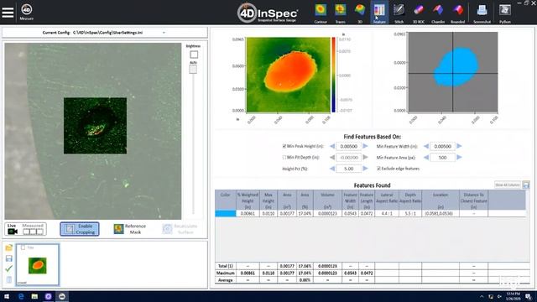Click the brightness slider handle
537x302 pixels.
[193, 70]
